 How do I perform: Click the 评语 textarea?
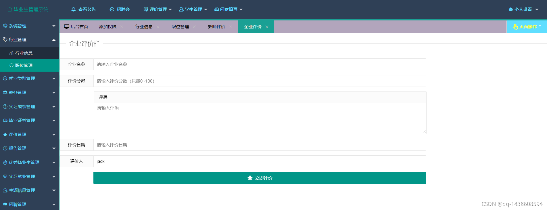click(260, 119)
